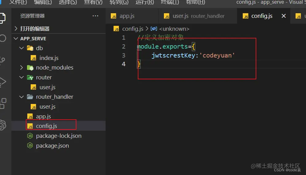306x175 pixels.
Task: Open the Extensions view icon
Action: click(3, 103)
